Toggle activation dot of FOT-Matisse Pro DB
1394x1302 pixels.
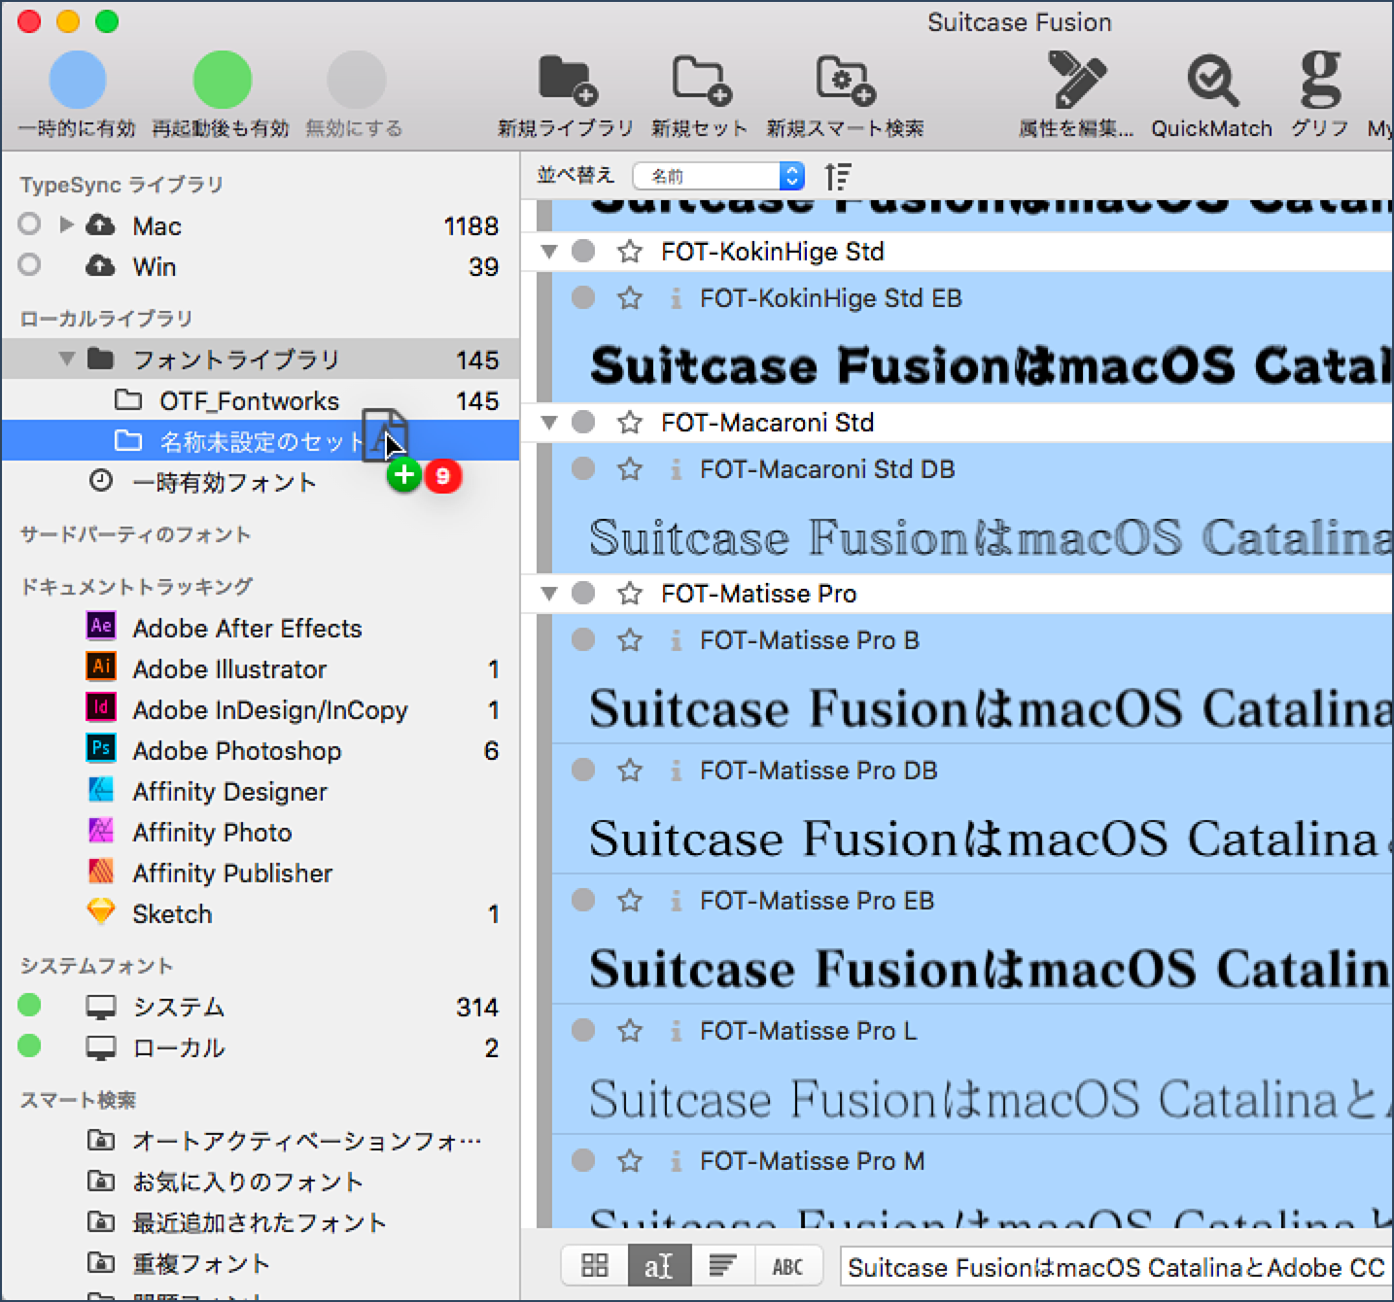(583, 771)
